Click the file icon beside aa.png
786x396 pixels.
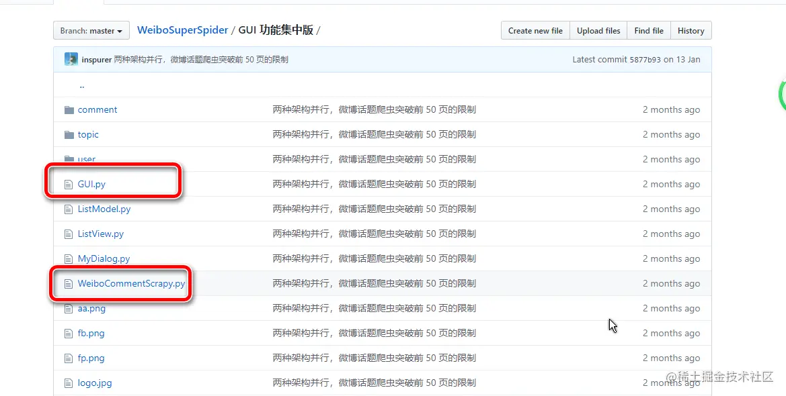[69, 309]
